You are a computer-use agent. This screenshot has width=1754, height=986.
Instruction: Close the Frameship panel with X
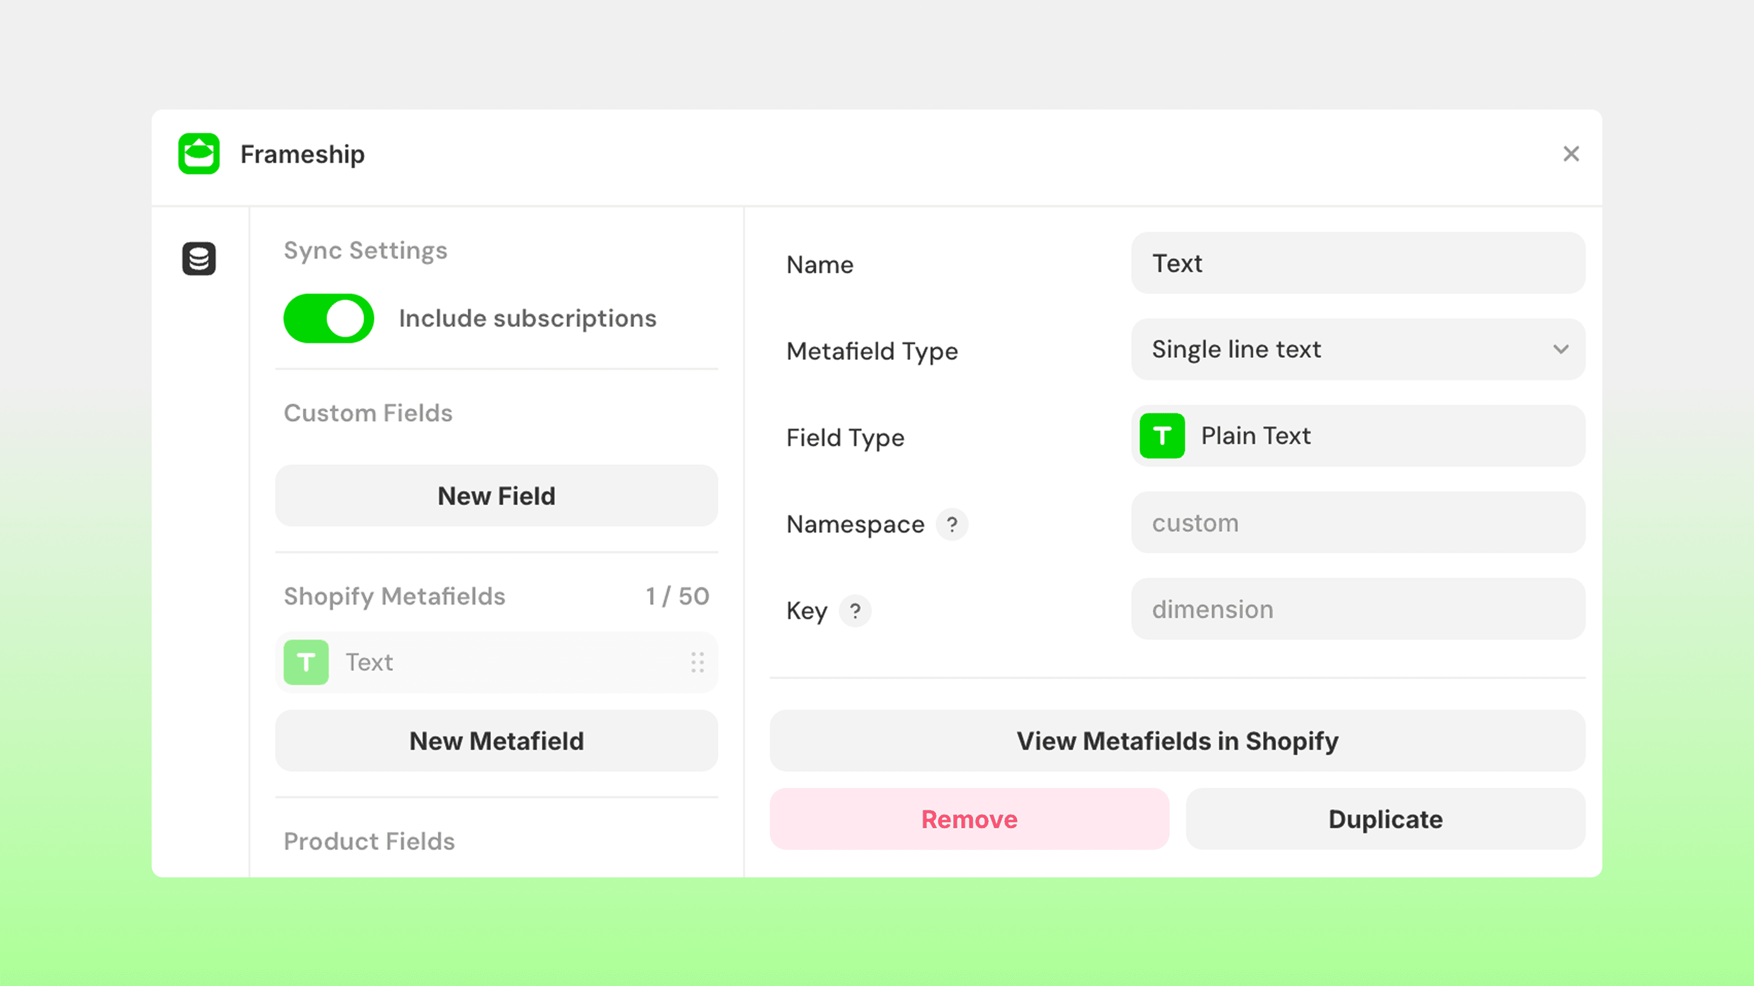point(1571,154)
